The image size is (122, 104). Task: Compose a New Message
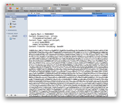(x=50, y=8)
